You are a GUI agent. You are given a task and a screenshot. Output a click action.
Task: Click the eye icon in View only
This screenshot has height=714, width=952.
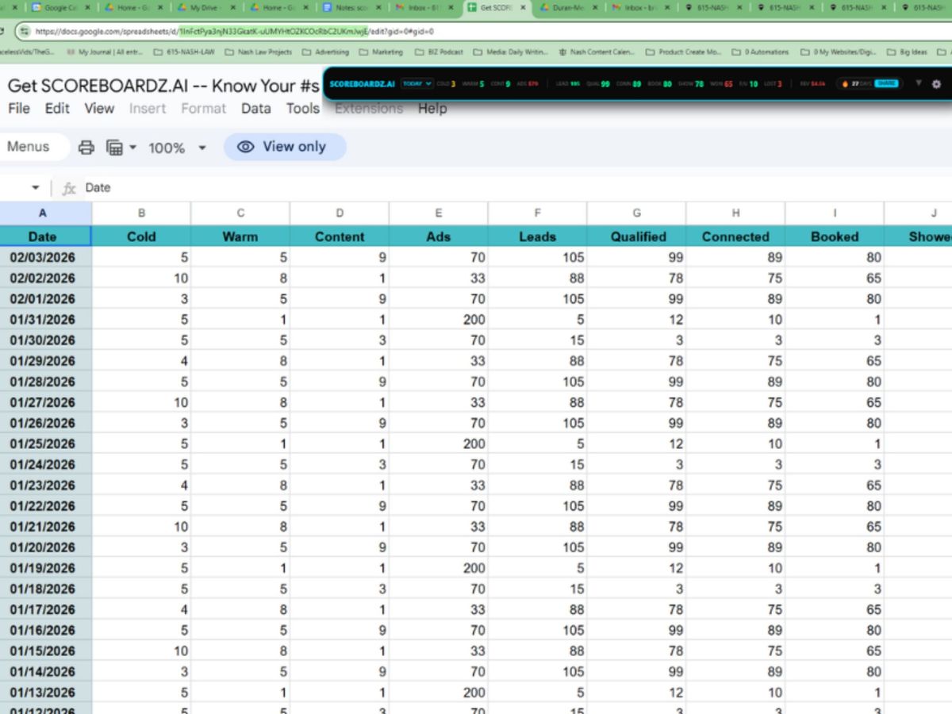pos(246,147)
